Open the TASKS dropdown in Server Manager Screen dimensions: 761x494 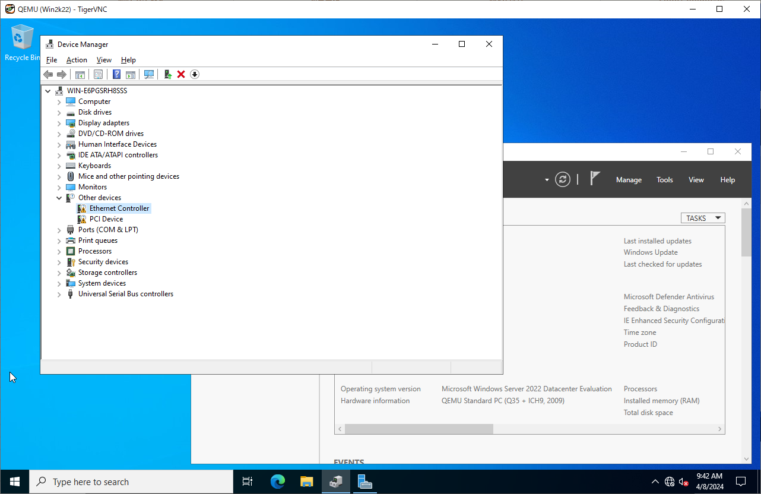click(703, 218)
